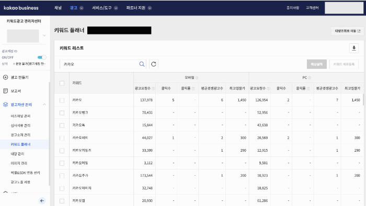Click the user profile box at top right
Screen dimensions: 366x206
tap(344, 8)
